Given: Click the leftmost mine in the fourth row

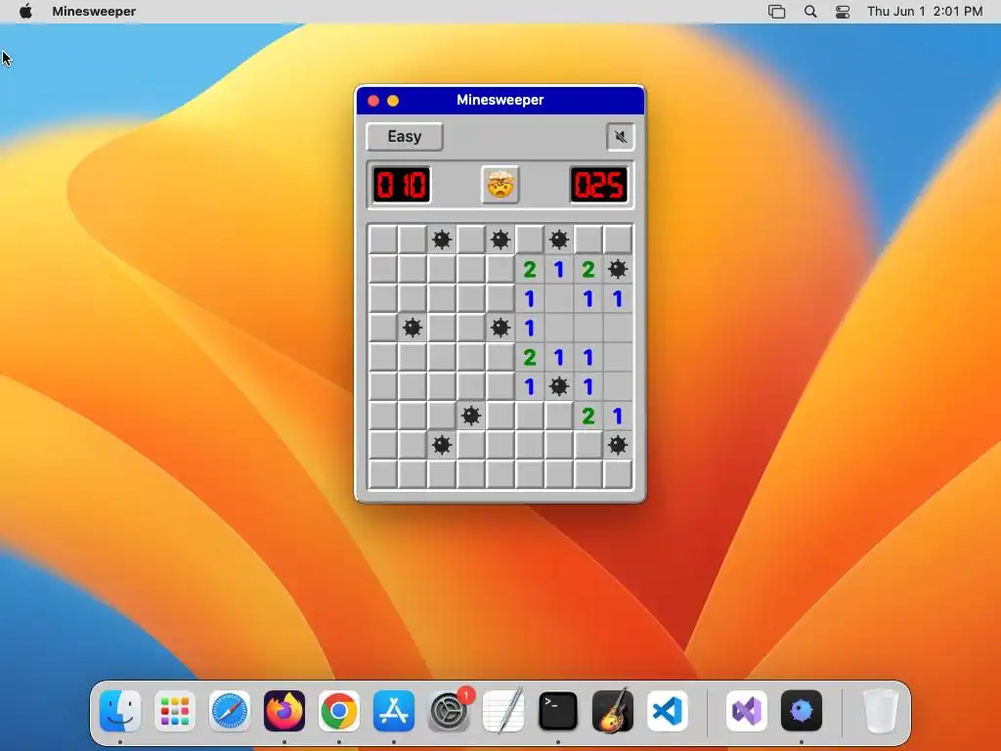Looking at the screenshot, I should [413, 329].
